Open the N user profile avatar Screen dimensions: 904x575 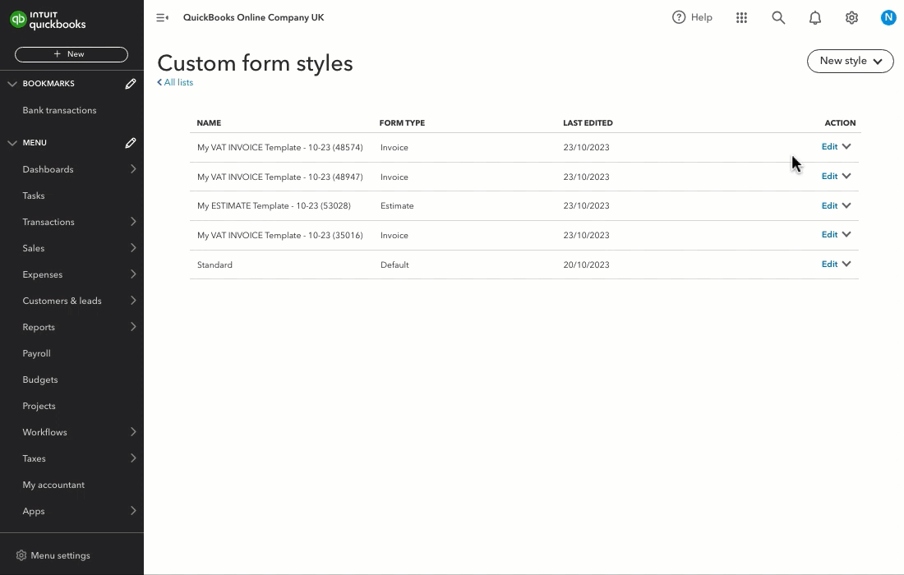888,18
